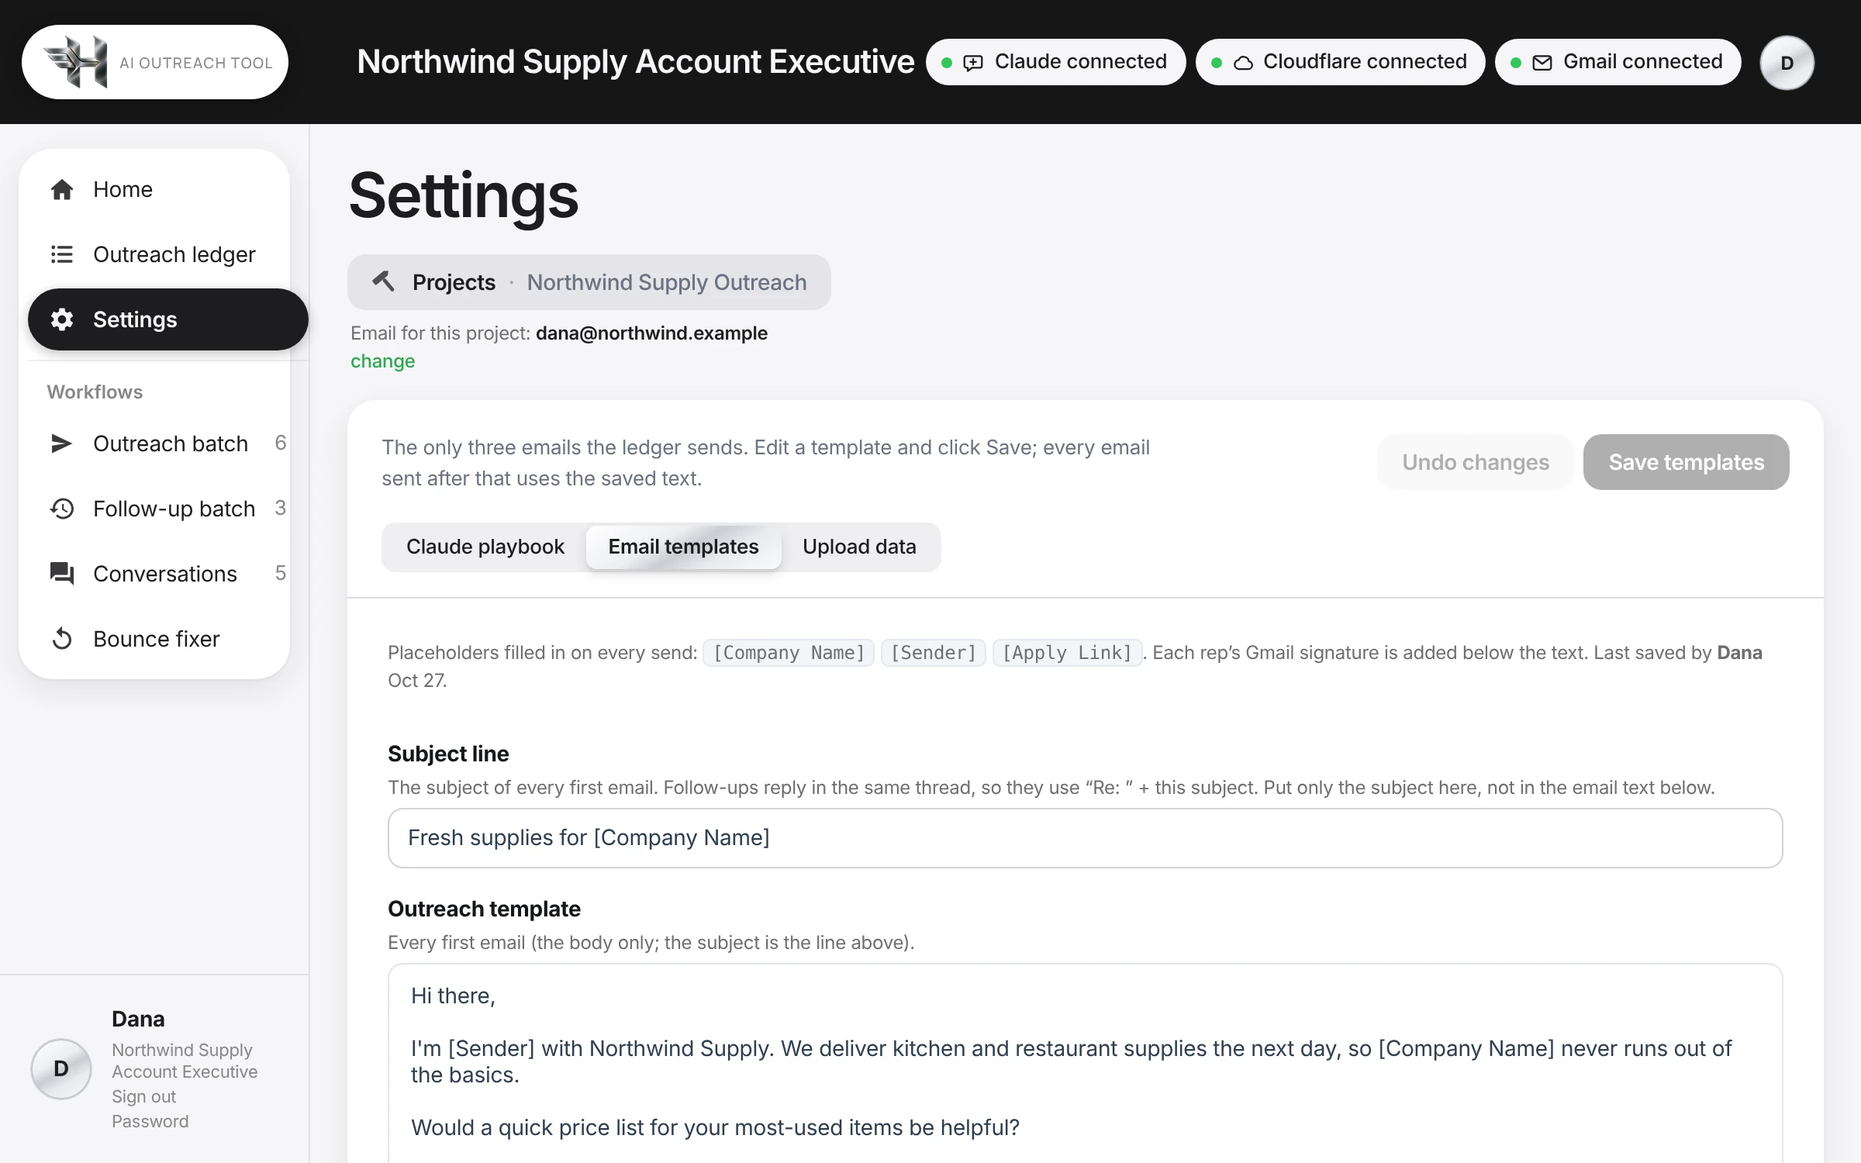Click the Cloudflare connected status pill
Image resolution: width=1861 pixels, height=1163 pixels.
(1340, 62)
